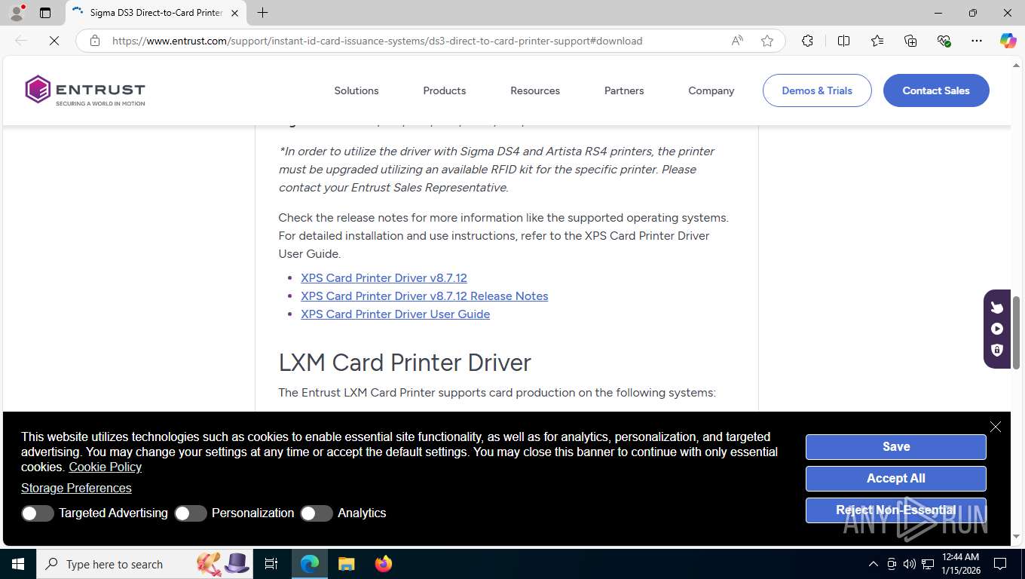Click the Entrust logo

point(85,90)
